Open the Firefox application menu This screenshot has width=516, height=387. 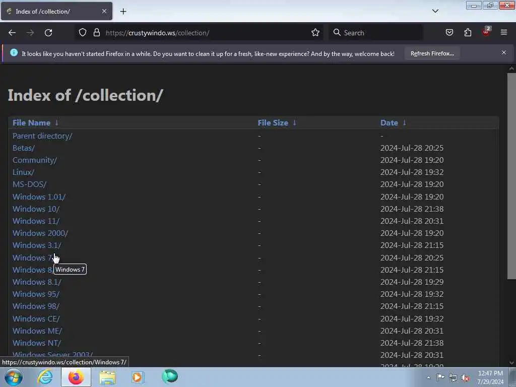(x=504, y=32)
